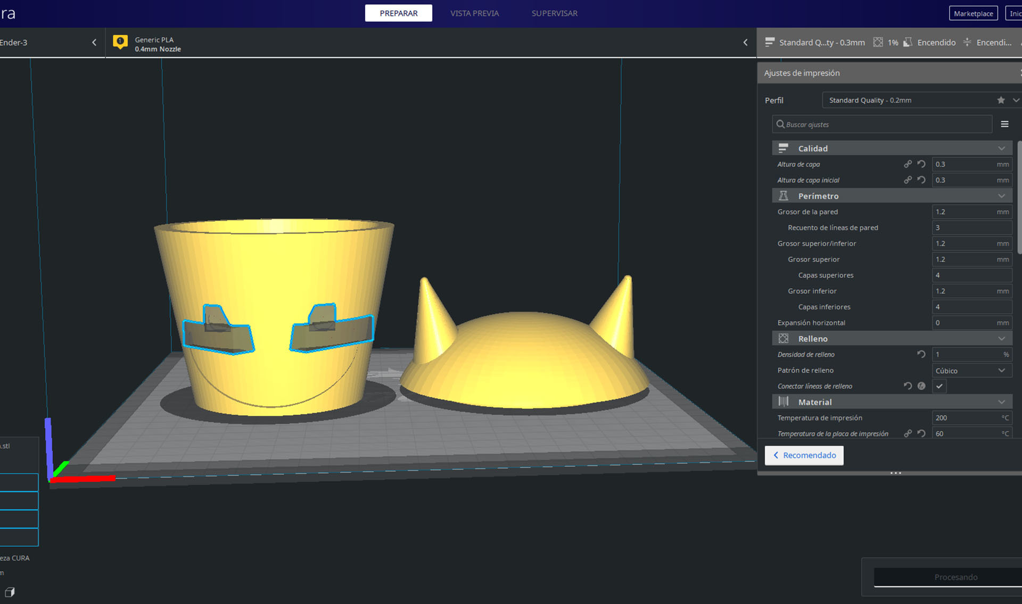Reset the Altura de capa inicial value

(x=921, y=180)
